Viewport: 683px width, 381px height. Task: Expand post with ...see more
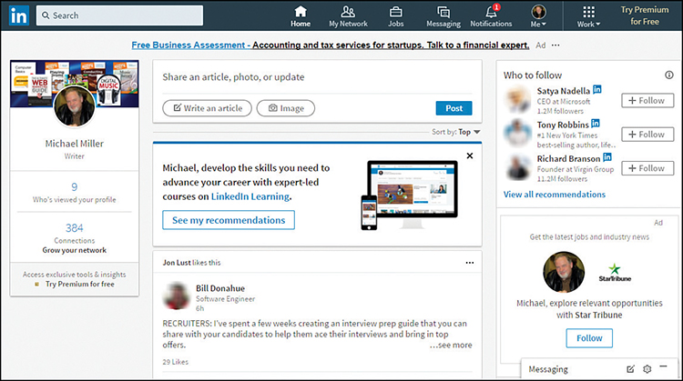(x=451, y=345)
